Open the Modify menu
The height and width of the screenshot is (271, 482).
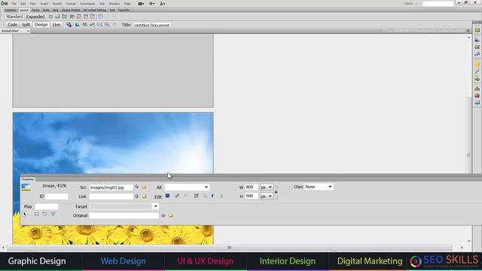[x=57, y=4]
